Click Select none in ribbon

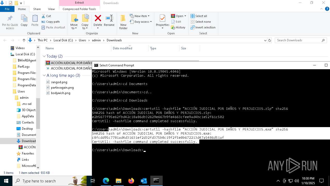point(201,22)
